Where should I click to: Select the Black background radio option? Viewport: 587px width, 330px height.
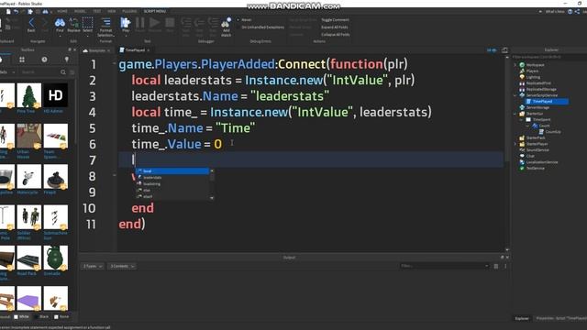pyautogui.click(x=41, y=316)
